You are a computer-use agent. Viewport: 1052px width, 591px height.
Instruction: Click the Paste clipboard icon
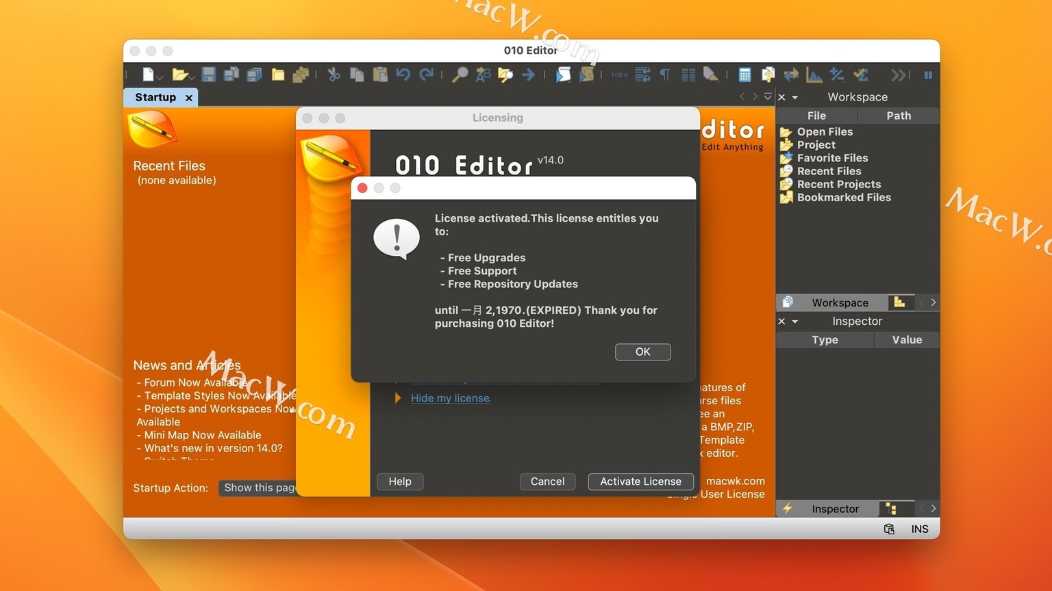click(x=380, y=75)
